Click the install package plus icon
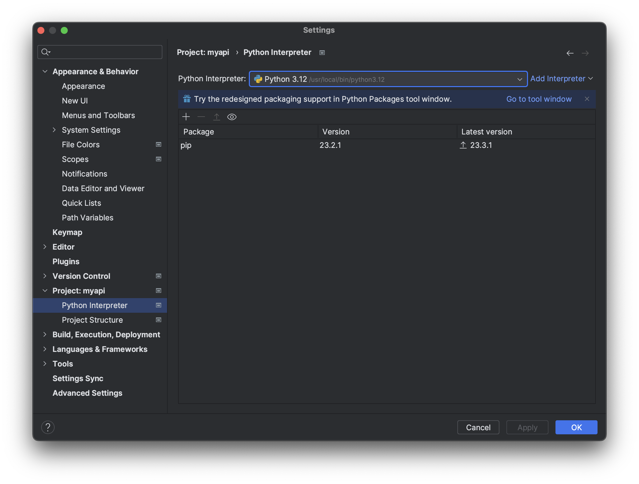Viewport: 639px width, 484px height. pyautogui.click(x=186, y=117)
